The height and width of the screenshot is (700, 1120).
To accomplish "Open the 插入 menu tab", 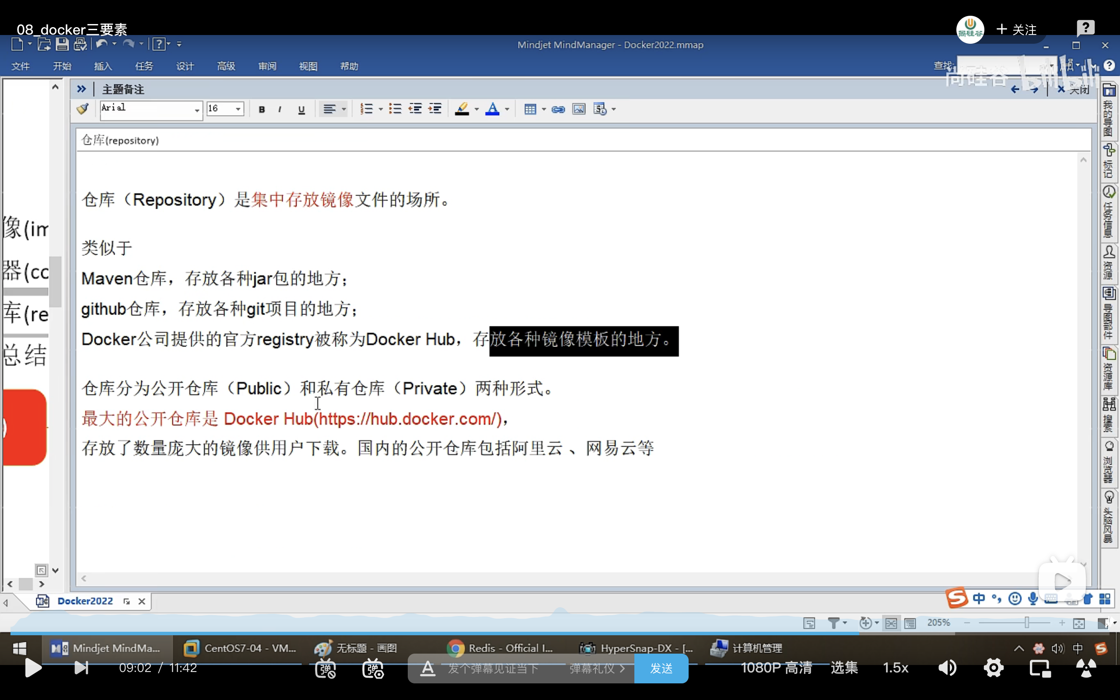I will pos(103,66).
